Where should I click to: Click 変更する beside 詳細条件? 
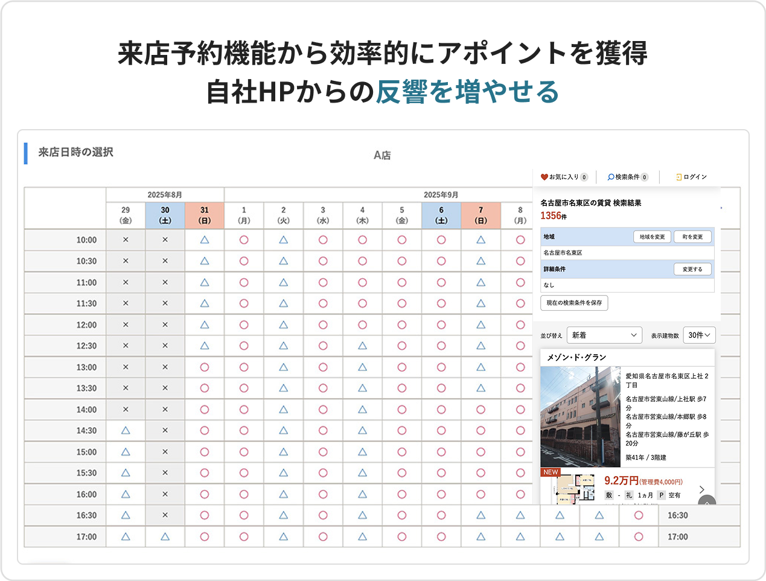tap(692, 270)
